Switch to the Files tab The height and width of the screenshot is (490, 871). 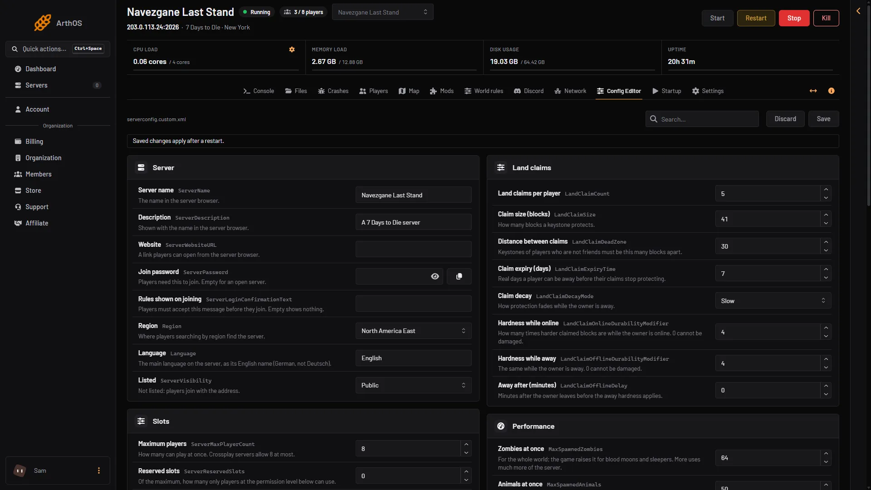click(x=296, y=91)
